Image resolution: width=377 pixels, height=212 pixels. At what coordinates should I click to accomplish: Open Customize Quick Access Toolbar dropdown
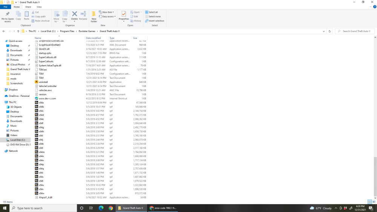[16, 2]
